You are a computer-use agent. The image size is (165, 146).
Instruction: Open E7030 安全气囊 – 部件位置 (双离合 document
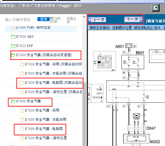point(51,92)
